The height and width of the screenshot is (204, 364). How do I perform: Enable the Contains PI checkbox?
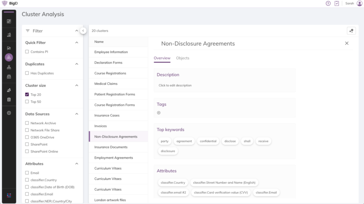27,52
